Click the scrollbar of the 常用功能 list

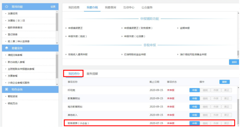57,22
